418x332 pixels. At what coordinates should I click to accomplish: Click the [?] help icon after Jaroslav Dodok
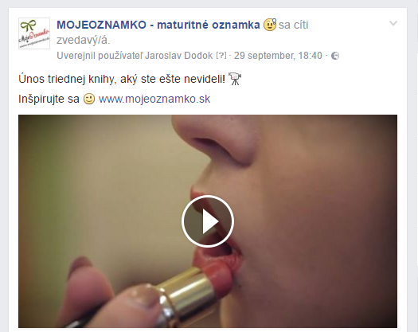coord(221,56)
